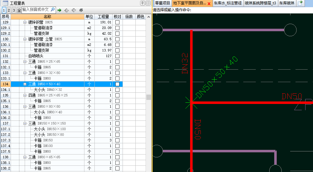Check the 核对 box for row 129

coord(117,22)
